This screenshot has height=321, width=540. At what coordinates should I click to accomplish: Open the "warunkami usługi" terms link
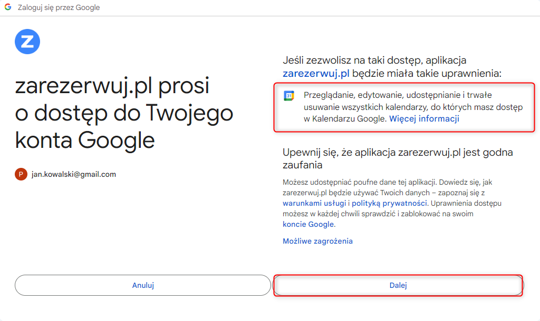point(314,203)
